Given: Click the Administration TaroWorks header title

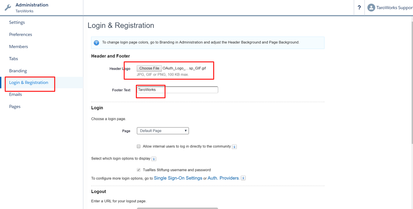Looking at the screenshot, I should 32,8.
